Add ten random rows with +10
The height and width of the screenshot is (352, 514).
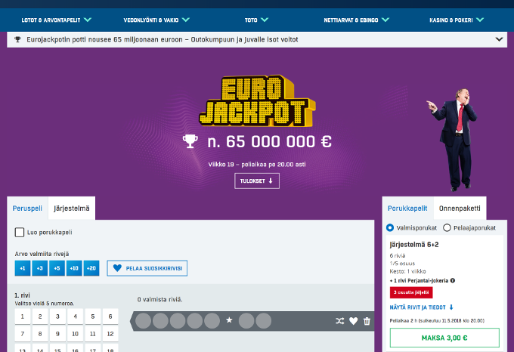pos(74,268)
